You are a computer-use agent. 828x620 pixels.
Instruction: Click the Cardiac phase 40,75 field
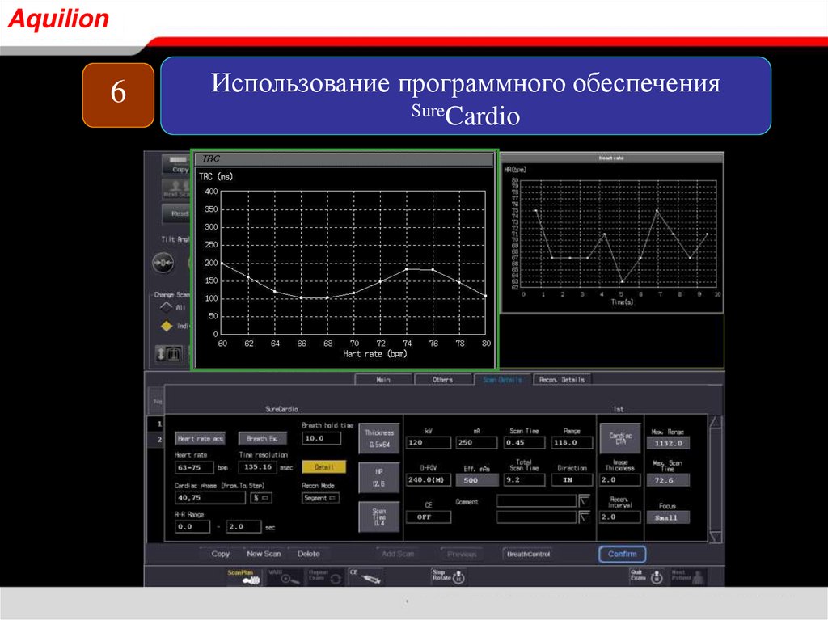210,497
